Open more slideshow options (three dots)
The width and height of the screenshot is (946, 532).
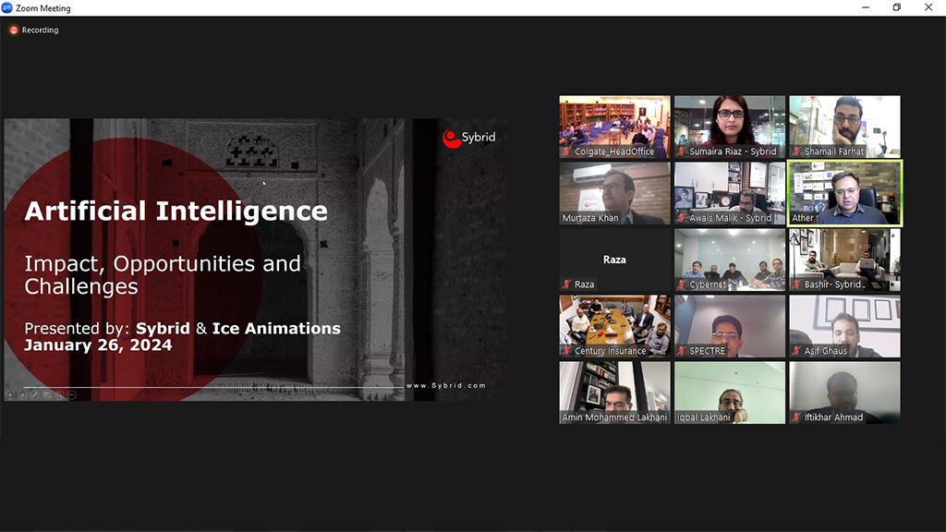tap(72, 394)
